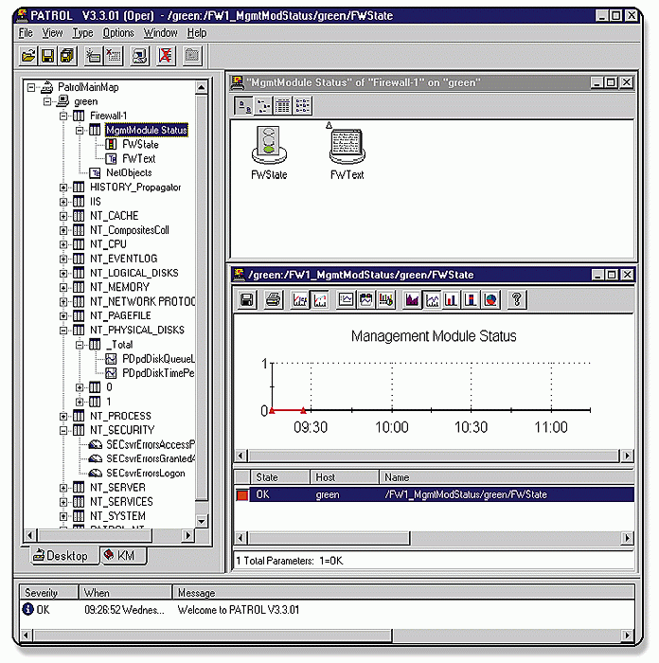Open the FWState traffic light icon
This screenshot has width=659, height=663.
point(269,146)
